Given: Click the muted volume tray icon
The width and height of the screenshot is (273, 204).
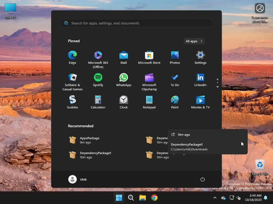Looking at the screenshot, I should [239, 198].
